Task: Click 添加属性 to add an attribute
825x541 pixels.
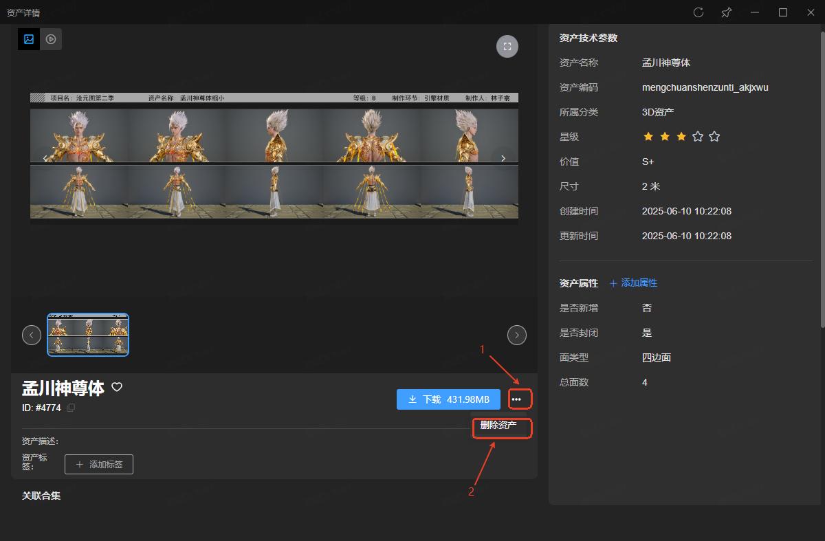Action: [x=633, y=283]
